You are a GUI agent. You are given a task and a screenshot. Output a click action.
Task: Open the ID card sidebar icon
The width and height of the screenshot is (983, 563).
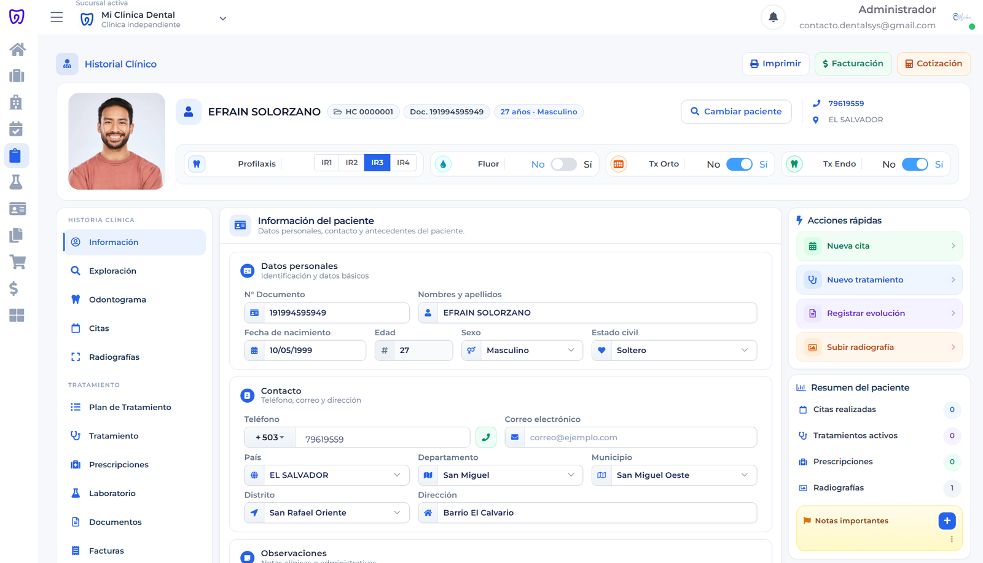pyautogui.click(x=17, y=209)
